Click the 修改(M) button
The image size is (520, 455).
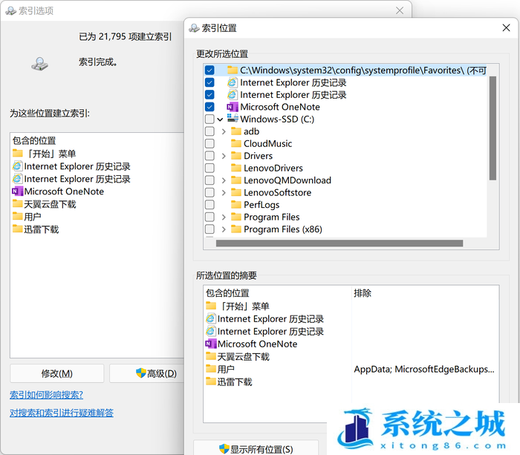(57, 374)
